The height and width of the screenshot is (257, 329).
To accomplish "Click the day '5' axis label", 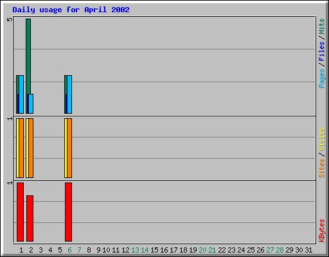I will (60, 250).
